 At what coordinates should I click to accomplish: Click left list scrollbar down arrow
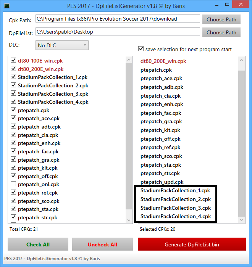click(x=129, y=220)
